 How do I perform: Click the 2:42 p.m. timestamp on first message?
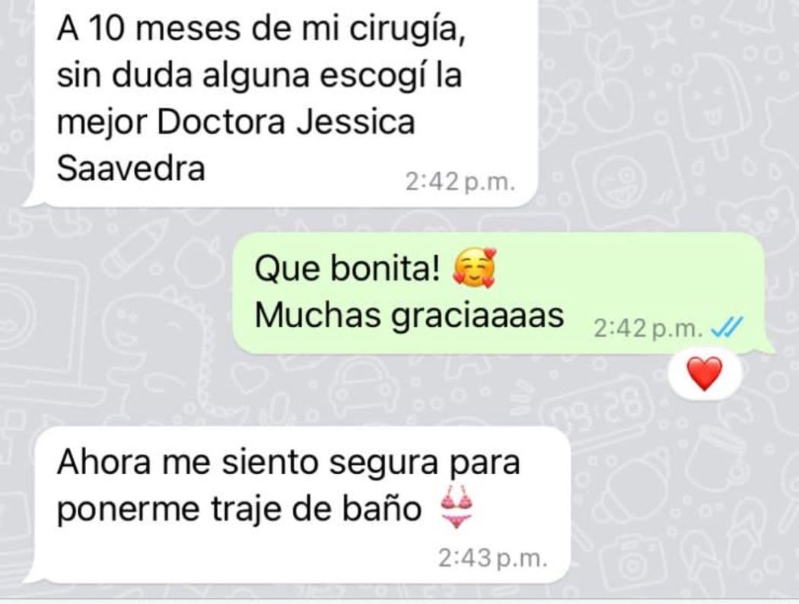click(x=460, y=182)
